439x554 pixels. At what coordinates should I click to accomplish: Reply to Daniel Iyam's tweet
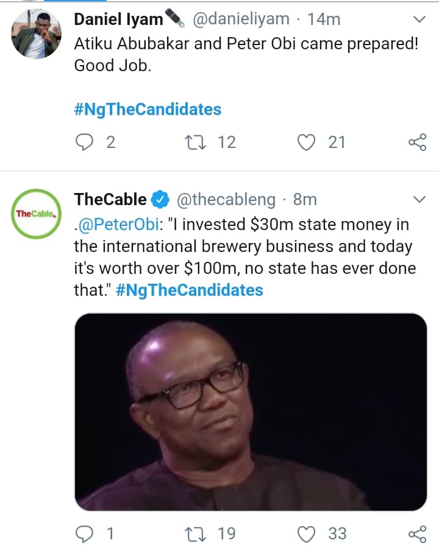point(85,142)
